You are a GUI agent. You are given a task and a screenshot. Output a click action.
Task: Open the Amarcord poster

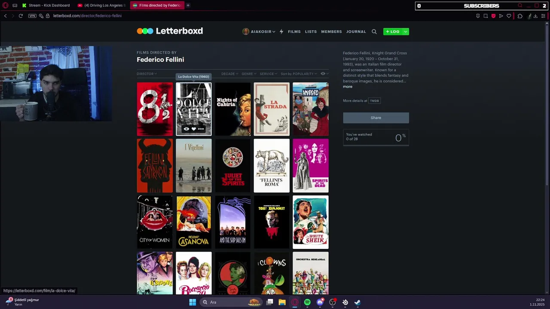point(310,109)
